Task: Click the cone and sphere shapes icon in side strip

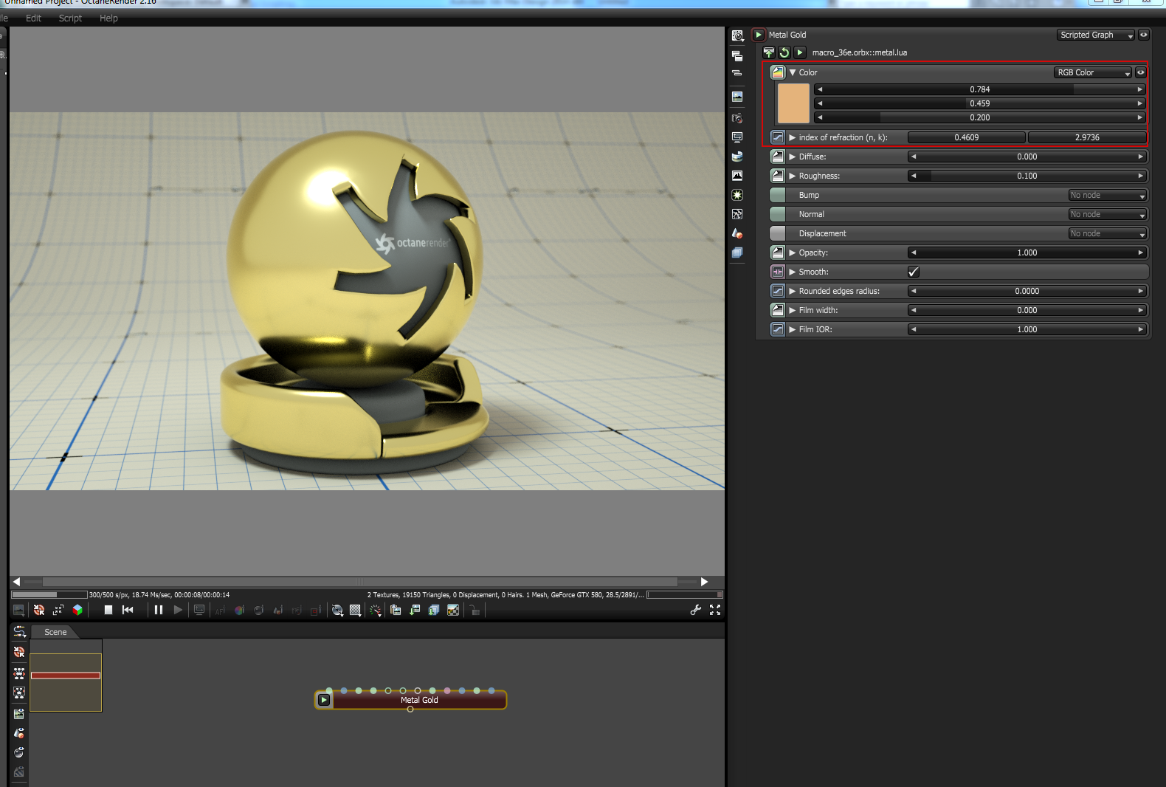Action: point(737,233)
